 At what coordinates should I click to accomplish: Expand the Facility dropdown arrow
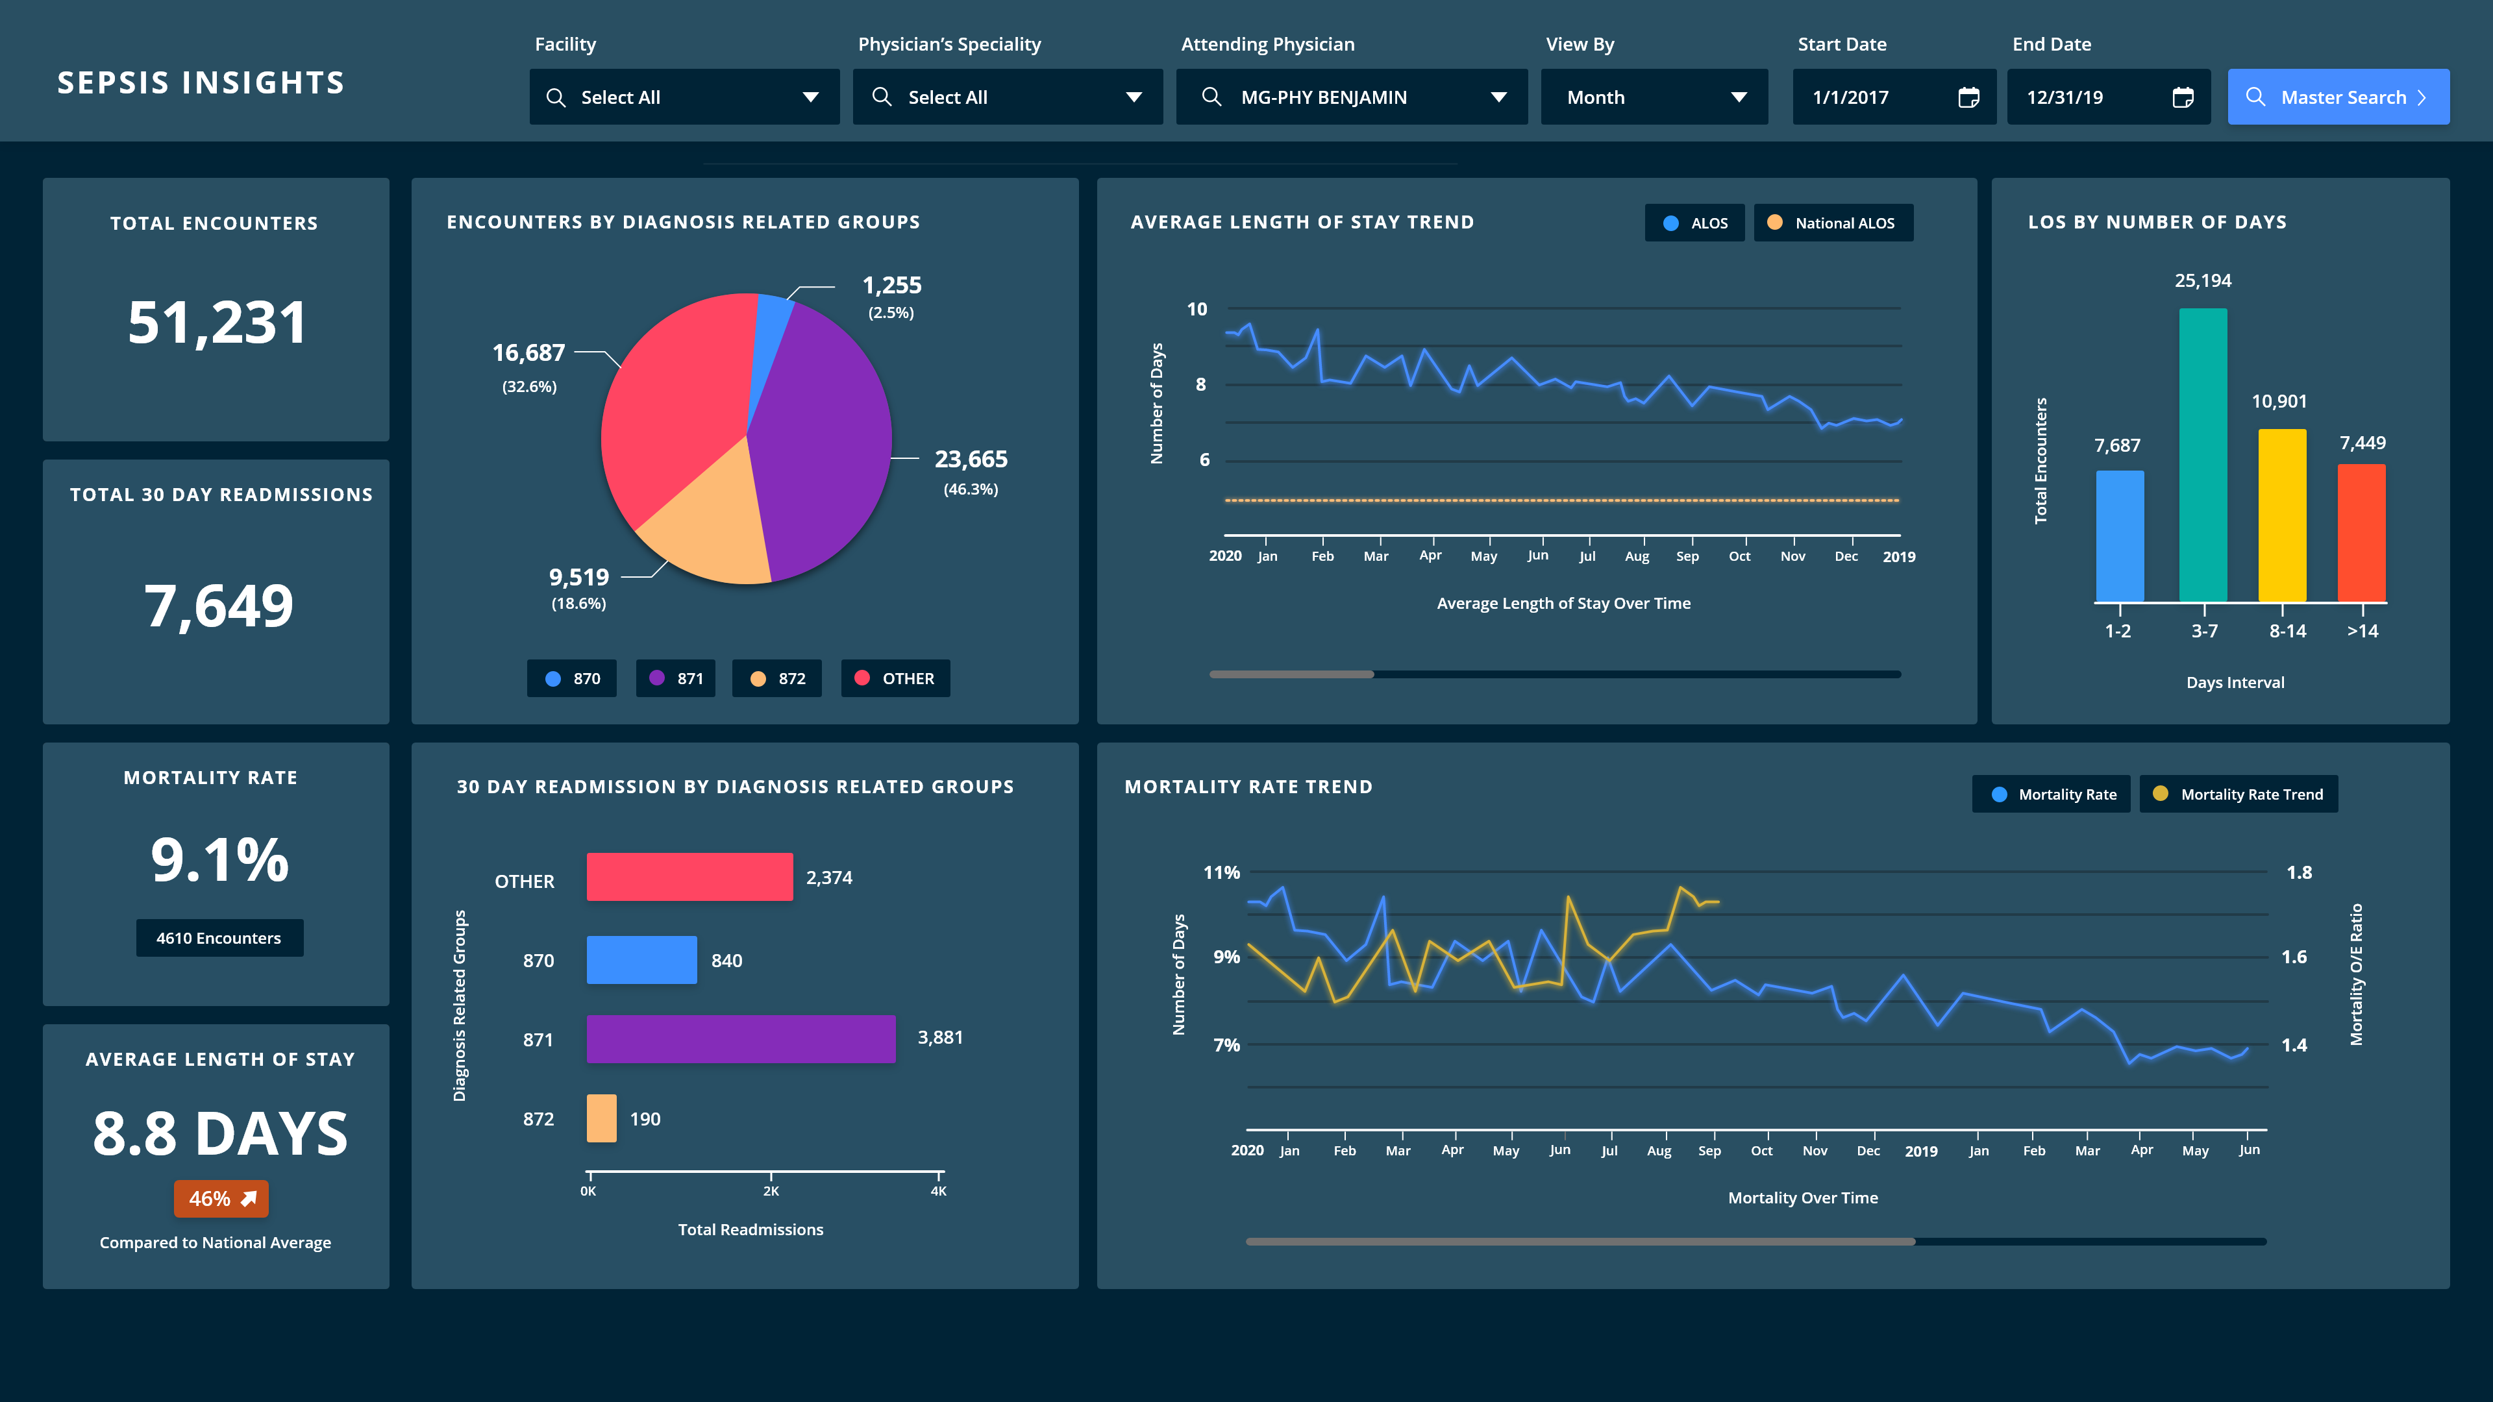811,98
